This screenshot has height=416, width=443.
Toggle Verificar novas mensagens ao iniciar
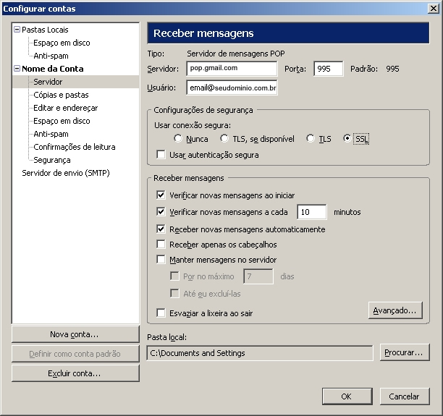[161, 195]
